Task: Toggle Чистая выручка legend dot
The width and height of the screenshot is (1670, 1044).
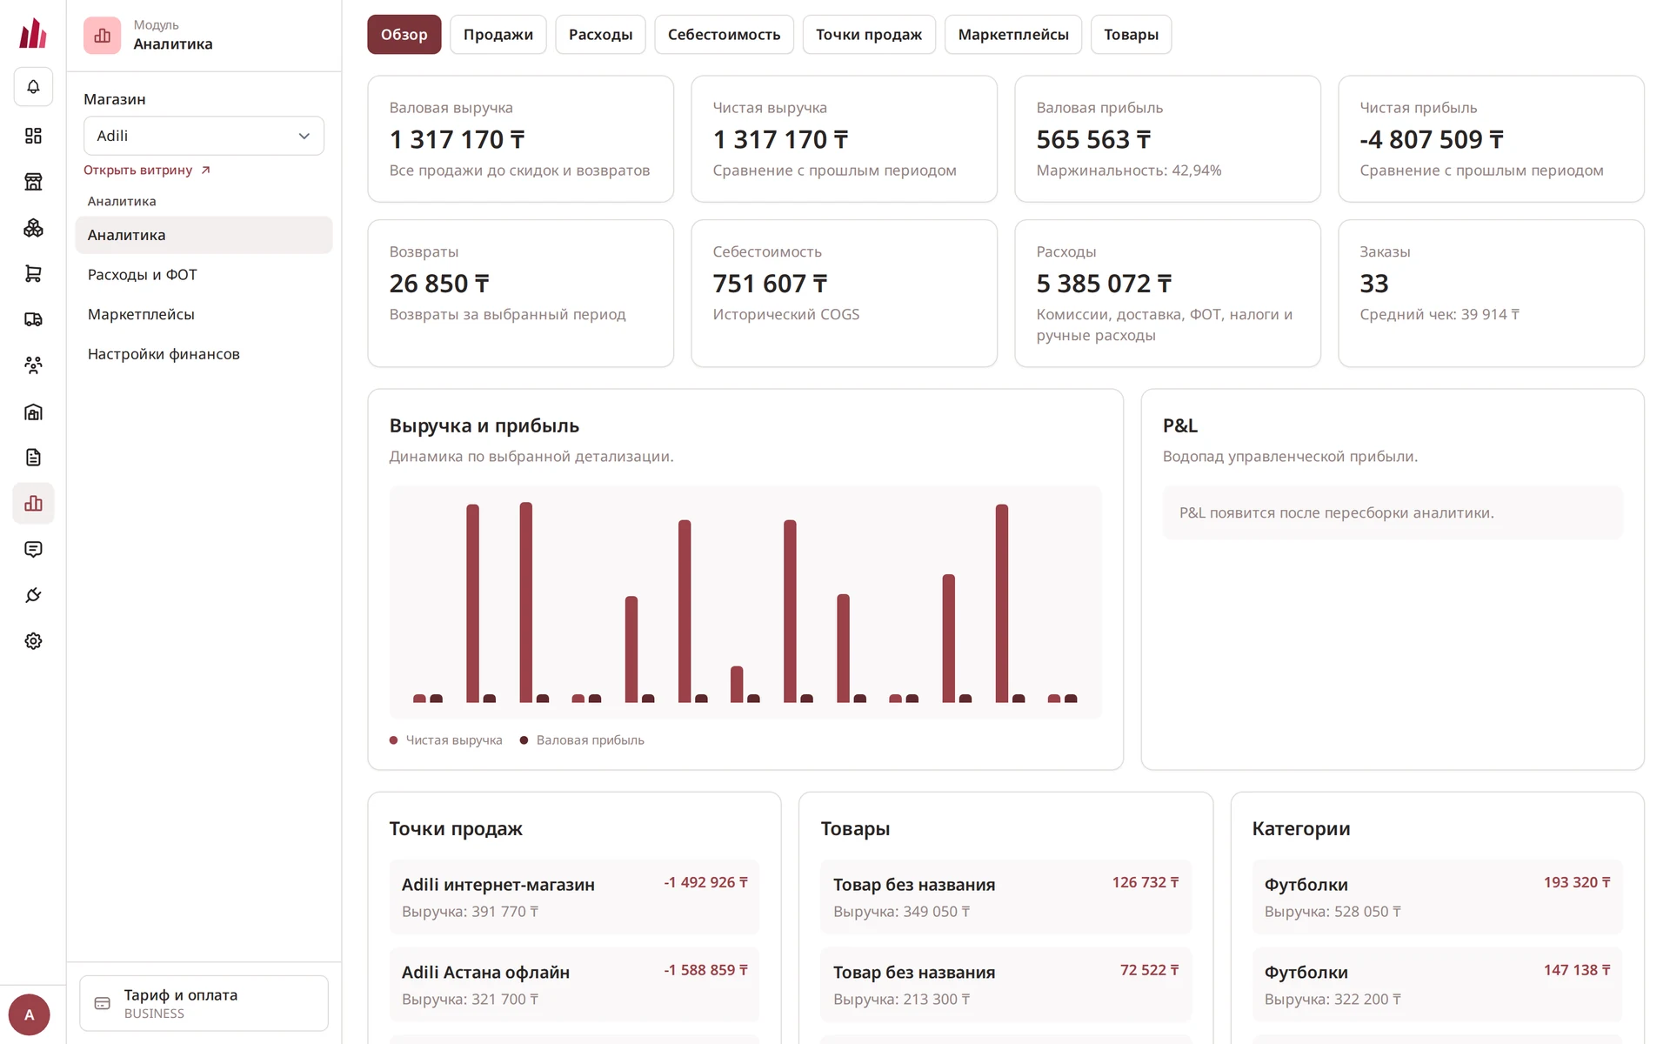Action: [394, 740]
